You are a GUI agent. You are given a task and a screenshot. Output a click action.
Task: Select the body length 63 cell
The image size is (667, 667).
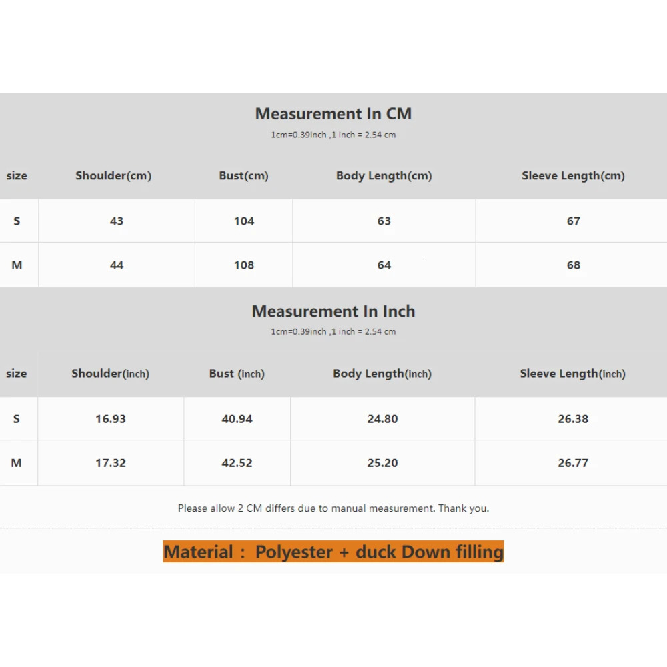tap(384, 221)
